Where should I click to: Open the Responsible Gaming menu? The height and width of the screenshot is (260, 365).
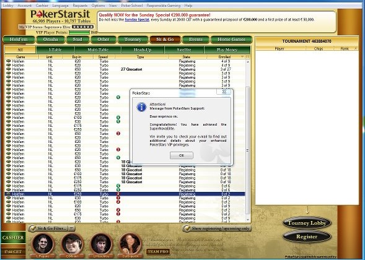tap(164, 6)
